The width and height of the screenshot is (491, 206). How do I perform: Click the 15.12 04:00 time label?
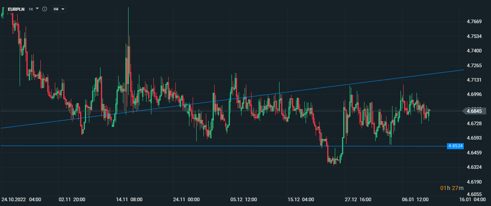300,199
